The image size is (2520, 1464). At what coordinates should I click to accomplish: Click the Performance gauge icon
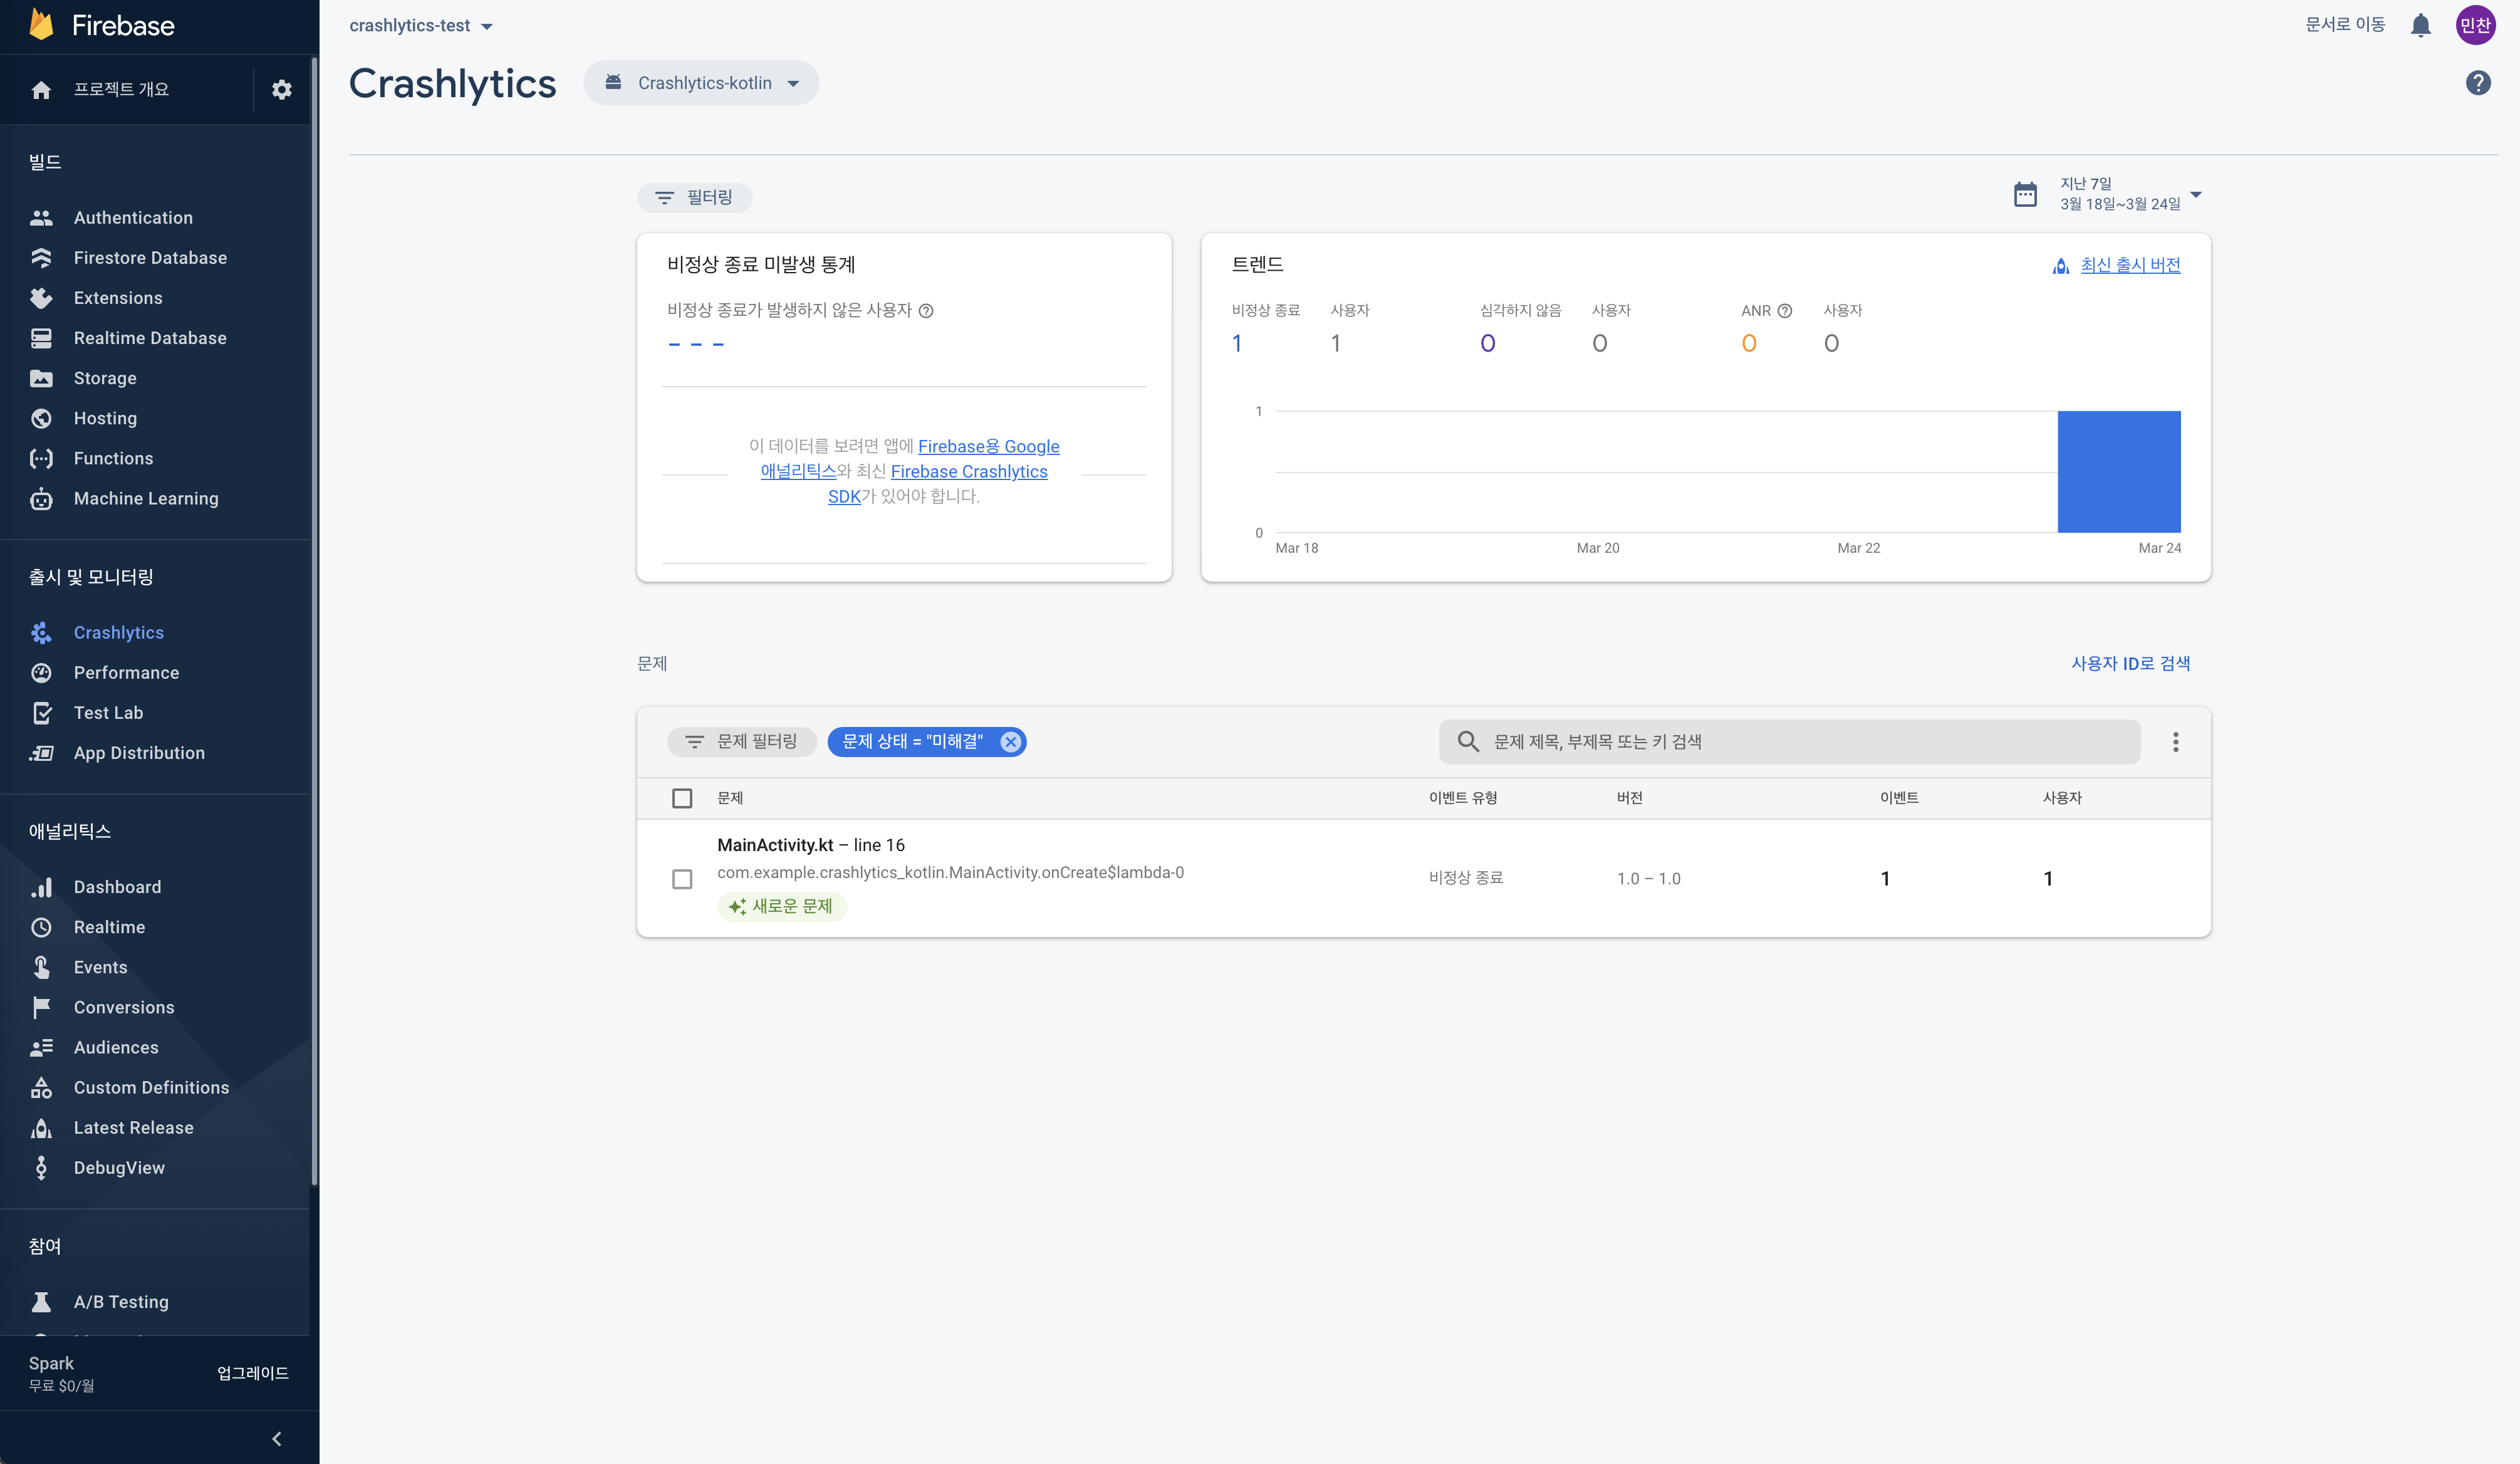click(41, 672)
